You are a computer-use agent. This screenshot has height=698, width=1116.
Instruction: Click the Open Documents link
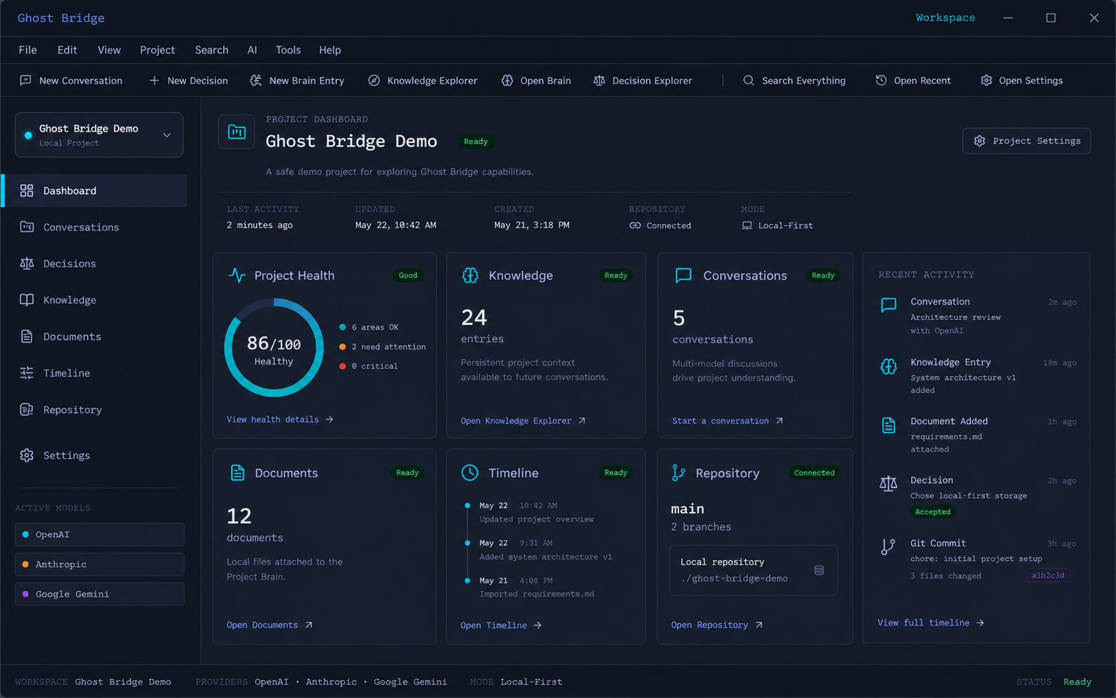pyautogui.click(x=270, y=625)
